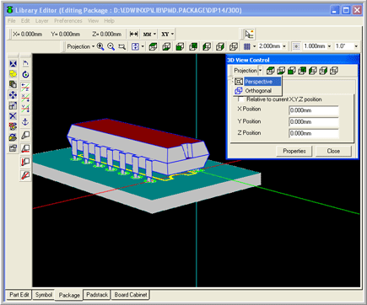Click the first green cube view icon in main toolbar
The width and height of the screenshot is (367, 305).
click(x=153, y=46)
